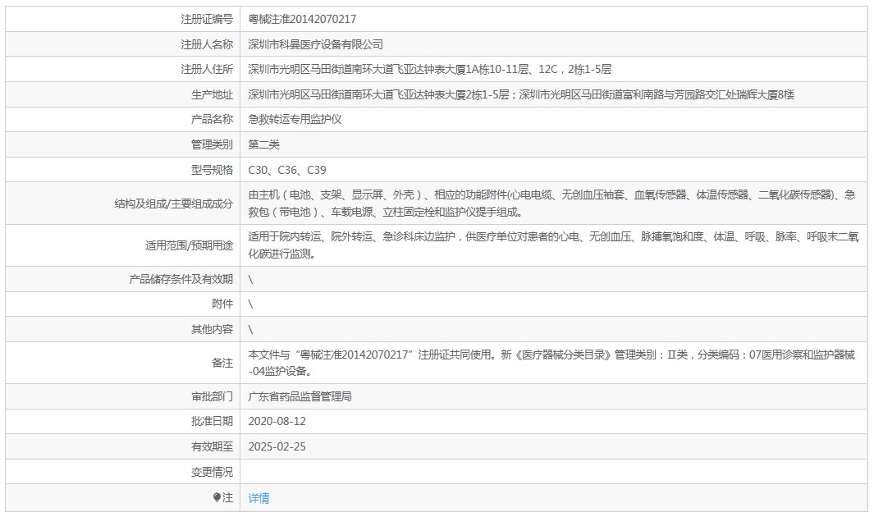Viewport: 874px width, 517px height.
Task: Click the backslash in 产品储存条件及有效期 row
Action: (250, 279)
